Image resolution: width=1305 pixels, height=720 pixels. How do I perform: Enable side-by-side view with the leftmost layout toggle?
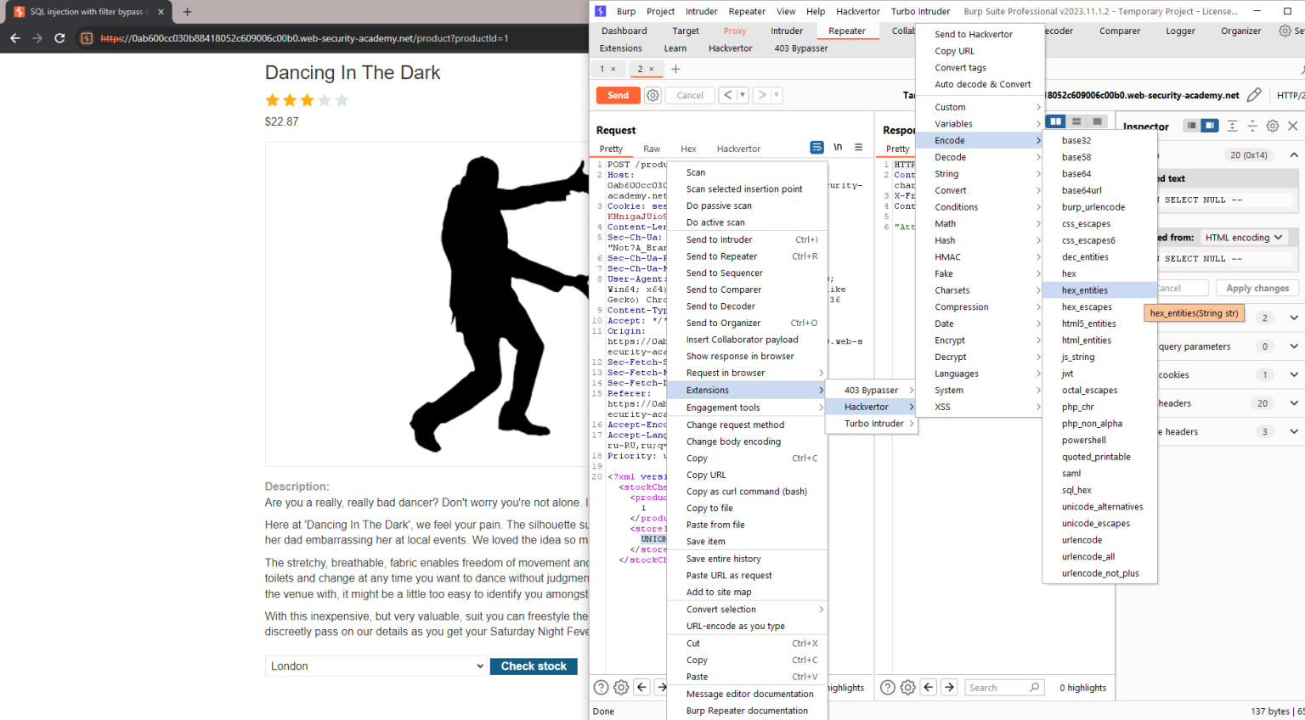coord(1054,121)
